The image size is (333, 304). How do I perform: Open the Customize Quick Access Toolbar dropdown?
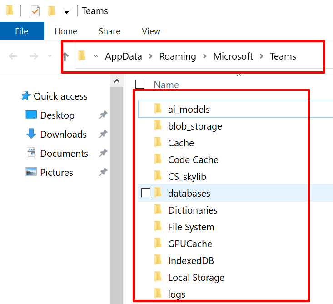tap(67, 12)
